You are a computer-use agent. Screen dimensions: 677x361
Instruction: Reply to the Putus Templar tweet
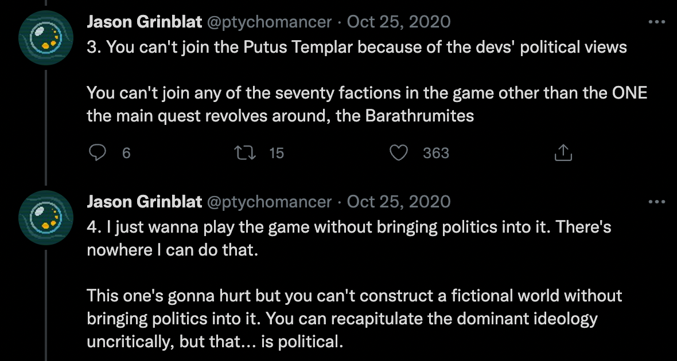[99, 153]
